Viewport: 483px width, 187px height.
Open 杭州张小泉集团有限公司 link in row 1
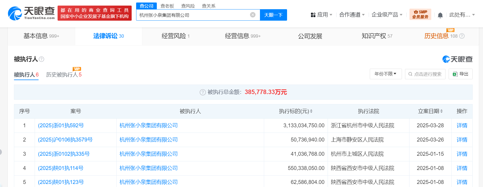(149, 126)
